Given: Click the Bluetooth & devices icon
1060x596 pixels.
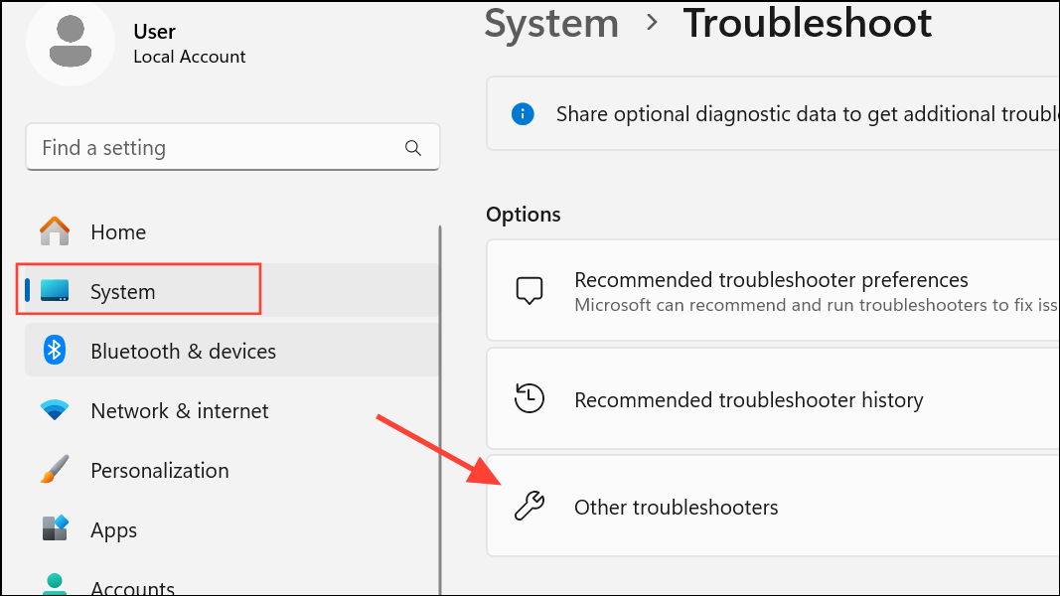Looking at the screenshot, I should [x=54, y=350].
